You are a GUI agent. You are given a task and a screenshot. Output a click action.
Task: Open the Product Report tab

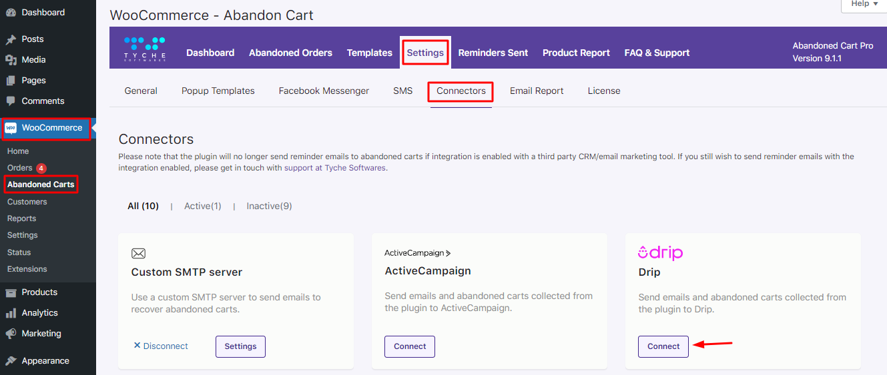point(576,53)
